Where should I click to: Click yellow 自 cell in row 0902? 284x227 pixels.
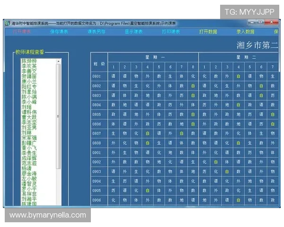(216, 162)
